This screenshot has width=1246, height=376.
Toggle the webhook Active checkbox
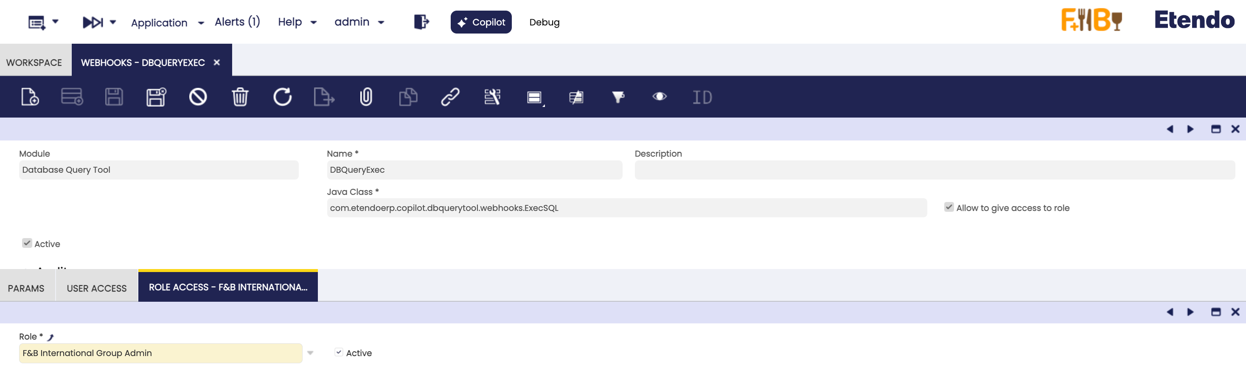click(27, 244)
